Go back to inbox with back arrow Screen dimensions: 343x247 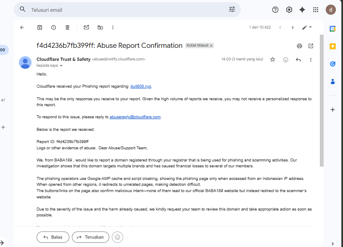coord(22,28)
